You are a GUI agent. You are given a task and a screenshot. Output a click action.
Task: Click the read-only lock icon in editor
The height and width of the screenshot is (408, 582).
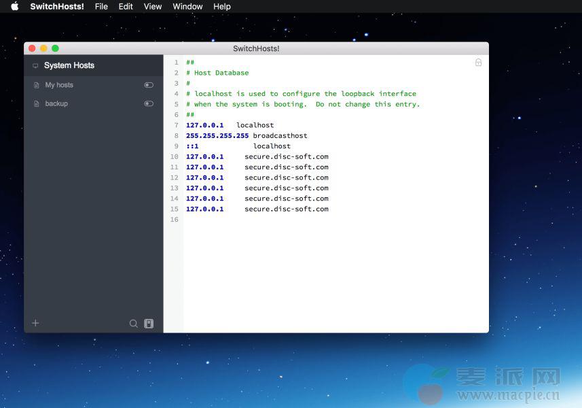tap(478, 63)
